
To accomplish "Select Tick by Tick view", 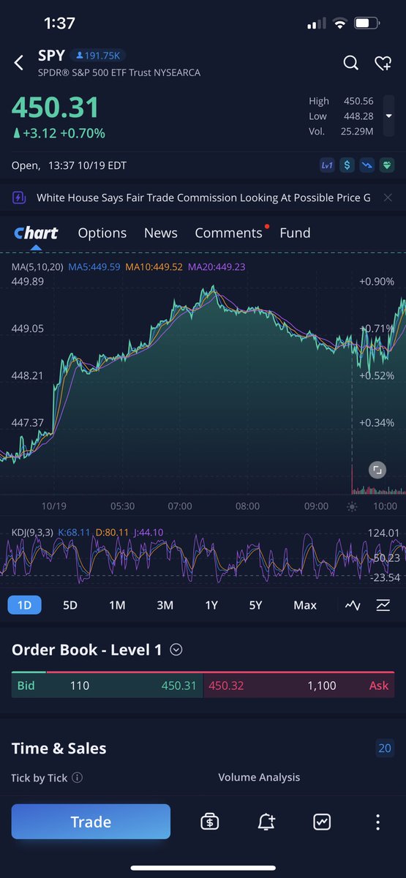I will point(40,778).
